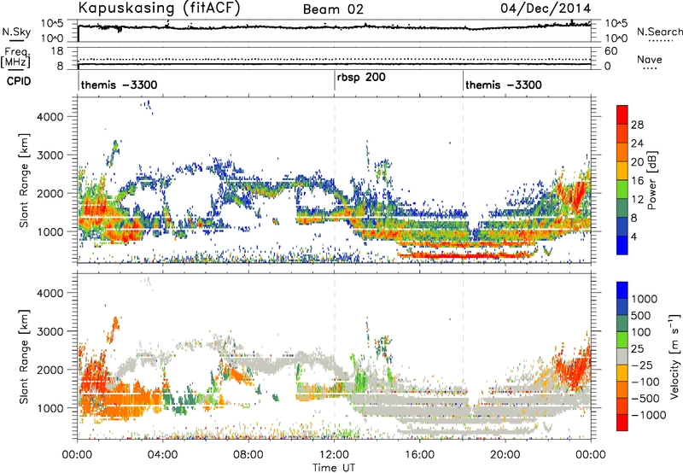This screenshot has width=683, height=473.
Task: Click the '-25' tick on the Velocity colorbar
Action: [x=642, y=365]
